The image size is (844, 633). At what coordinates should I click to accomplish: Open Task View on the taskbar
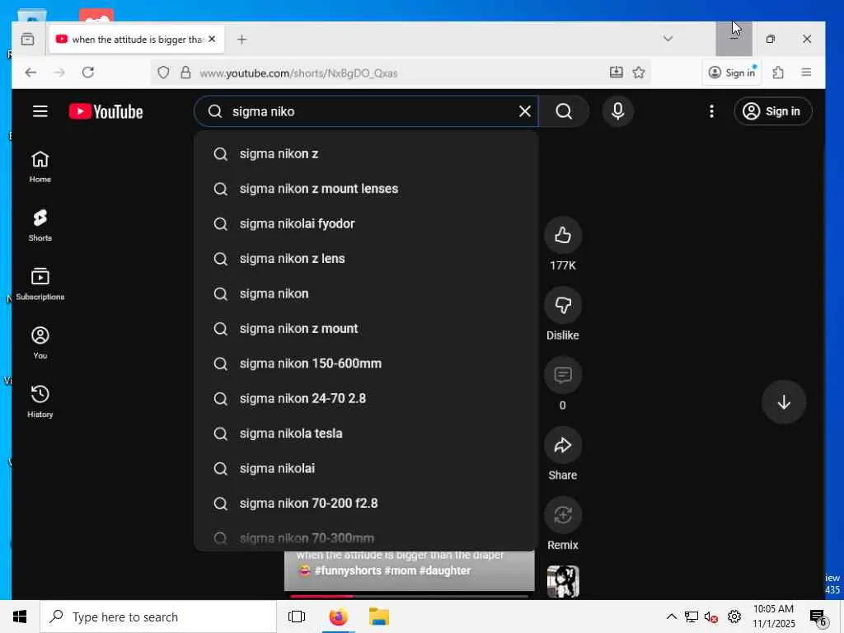point(297,617)
